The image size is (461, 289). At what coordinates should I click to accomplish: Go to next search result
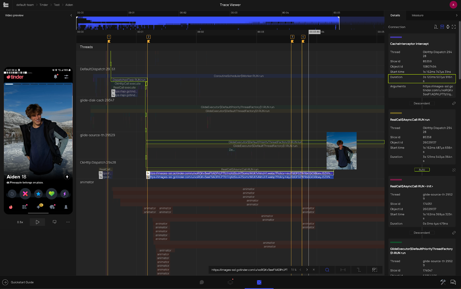pyautogui.click(x=307, y=270)
